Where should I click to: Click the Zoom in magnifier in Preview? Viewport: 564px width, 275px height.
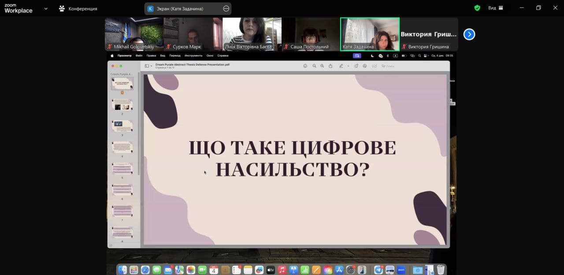pos(322,66)
